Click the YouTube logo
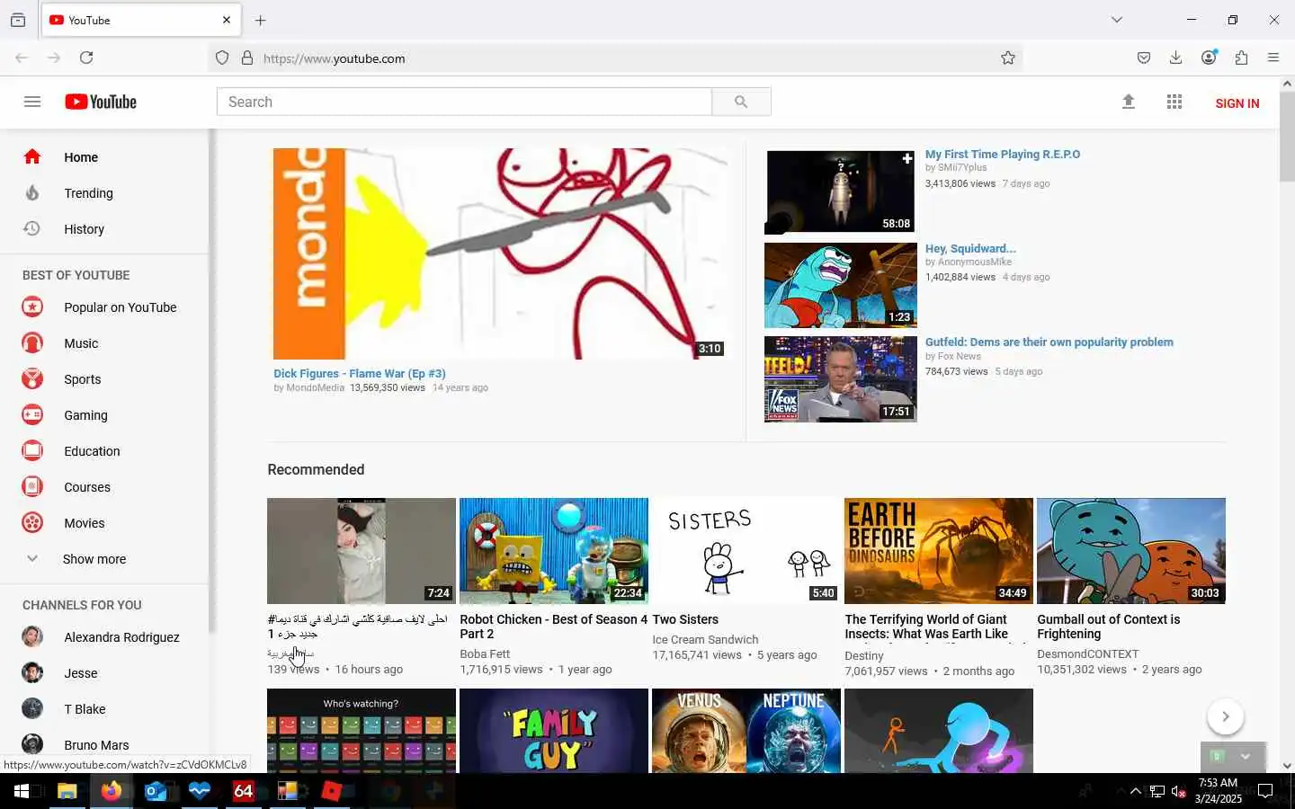Screen dimensions: 1295x809 pos(101,102)
